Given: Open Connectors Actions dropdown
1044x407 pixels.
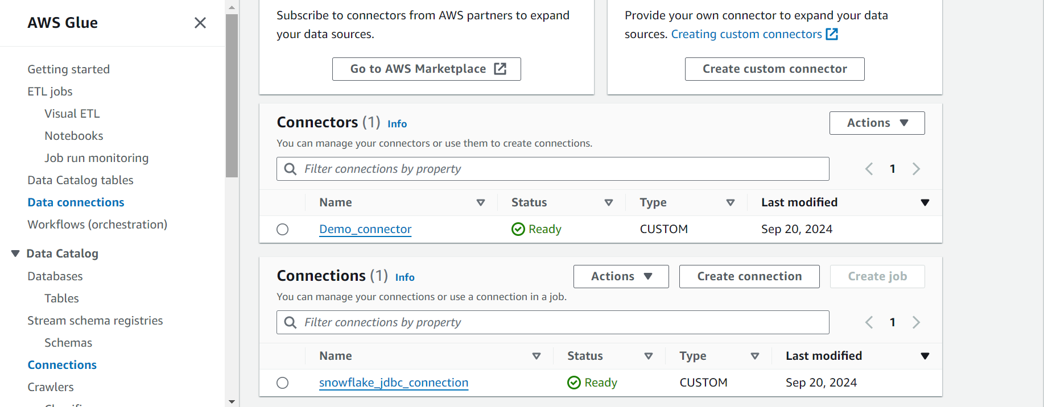Looking at the screenshot, I should pyautogui.click(x=877, y=123).
